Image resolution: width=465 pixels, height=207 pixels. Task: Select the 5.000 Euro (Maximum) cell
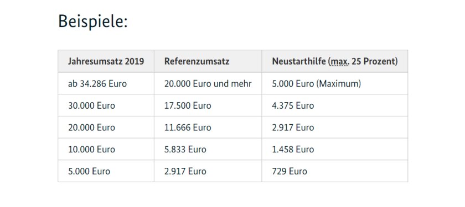(335, 83)
